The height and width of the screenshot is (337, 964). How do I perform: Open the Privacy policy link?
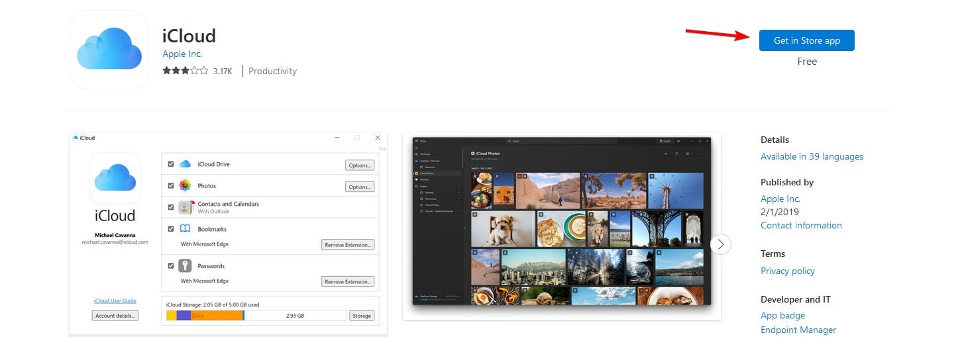pyautogui.click(x=788, y=271)
